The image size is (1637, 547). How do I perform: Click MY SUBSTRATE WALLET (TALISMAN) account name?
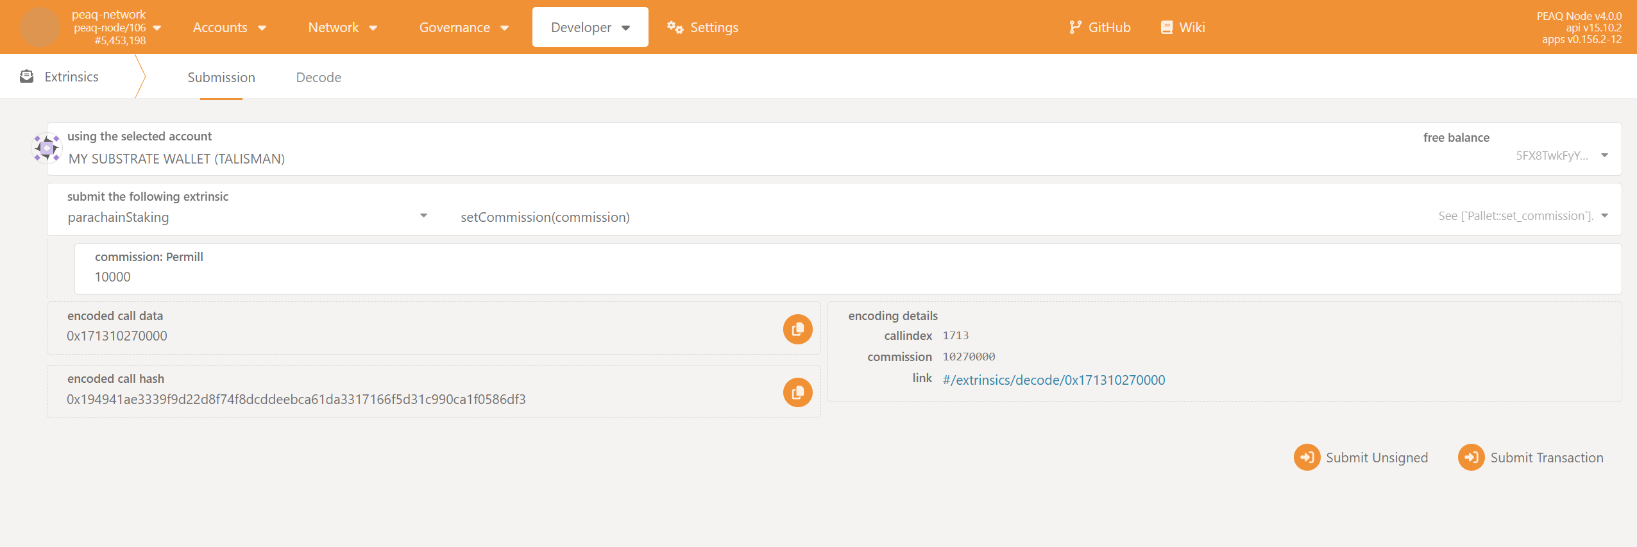176,158
